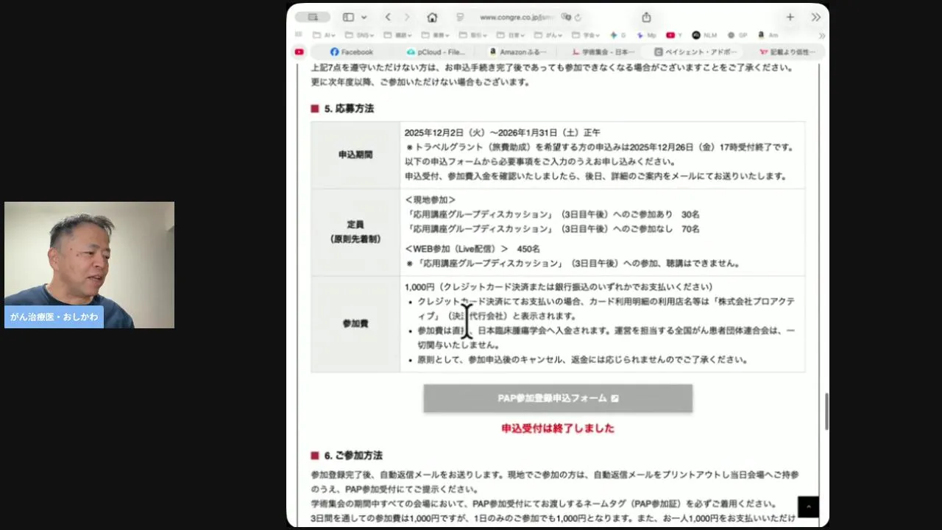Open a new tab with the plus icon

tap(790, 17)
